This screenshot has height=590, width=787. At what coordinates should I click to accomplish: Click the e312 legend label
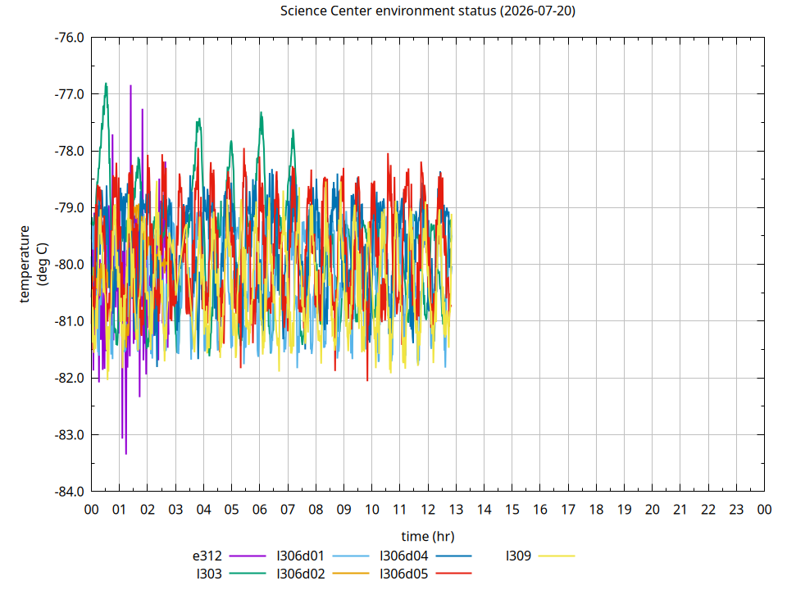click(x=207, y=556)
